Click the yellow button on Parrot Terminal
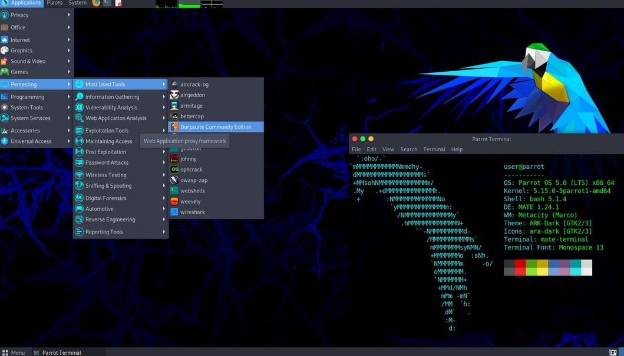Image resolution: width=624 pixels, height=356 pixels. (371, 139)
